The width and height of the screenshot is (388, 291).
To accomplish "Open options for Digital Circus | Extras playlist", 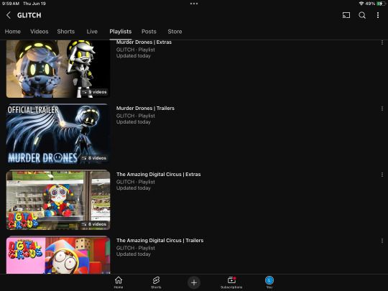I will pyautogui.click(x=382, y=175).
